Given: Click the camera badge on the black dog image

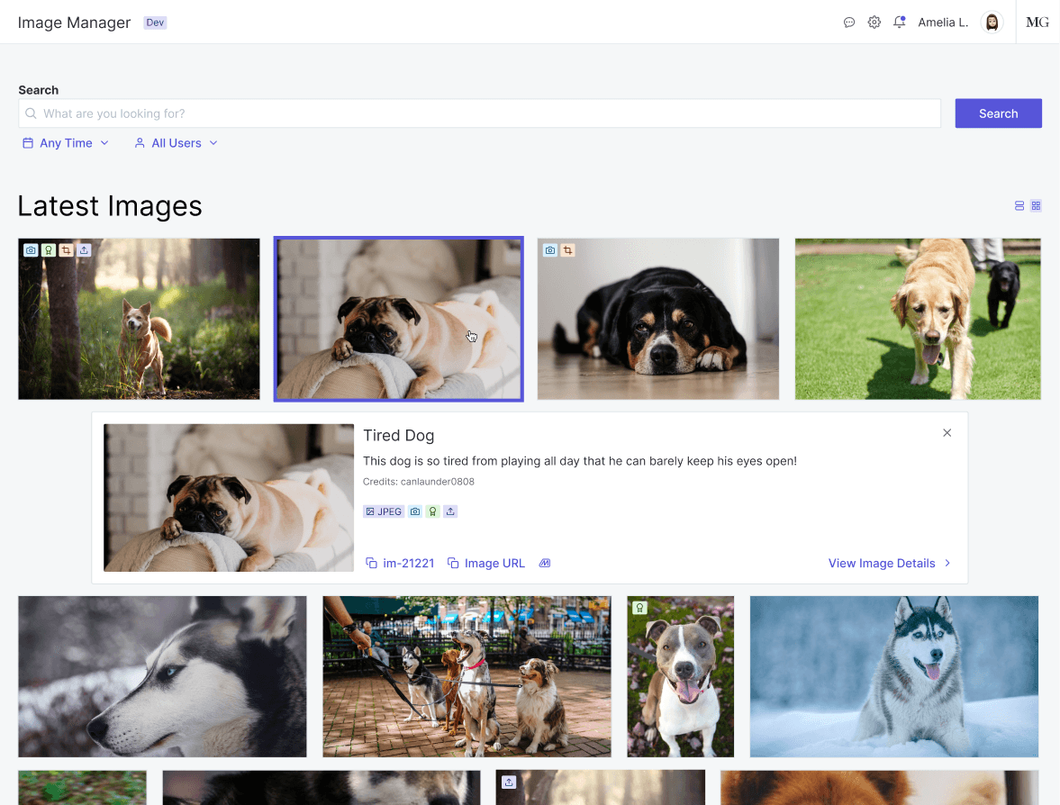Looking at the screenshot, I should click(550, 250).
